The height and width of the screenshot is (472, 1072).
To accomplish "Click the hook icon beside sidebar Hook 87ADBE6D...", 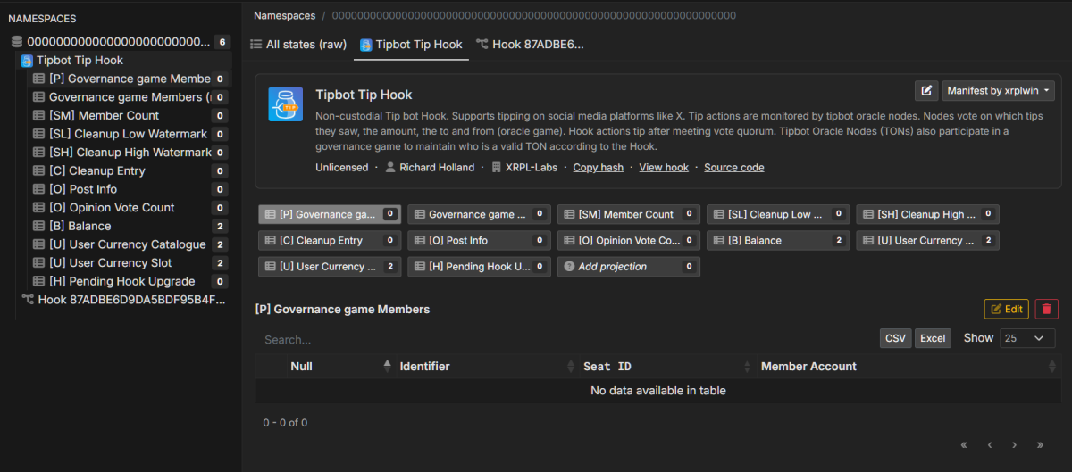I will click(28, 300).
